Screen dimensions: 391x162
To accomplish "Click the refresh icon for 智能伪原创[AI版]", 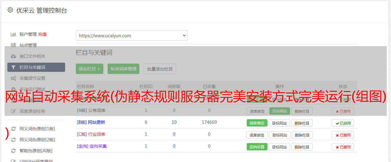I will (13, 151).
